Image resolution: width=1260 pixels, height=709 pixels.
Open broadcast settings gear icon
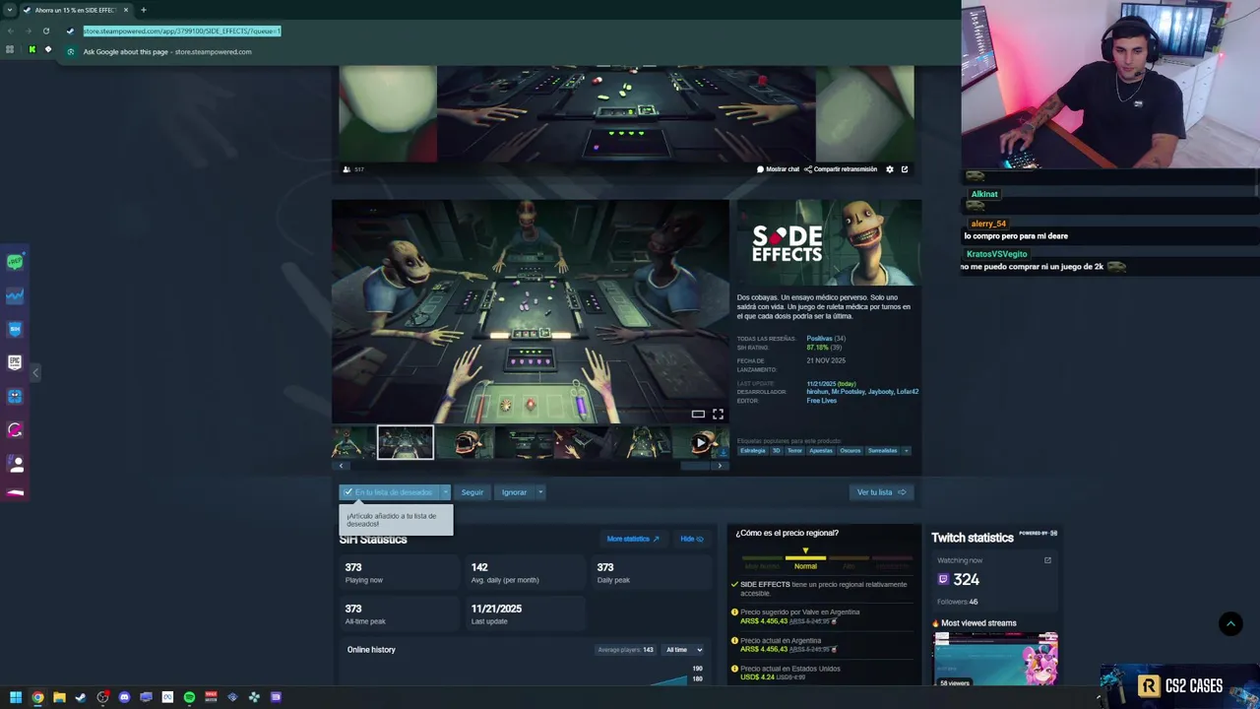tap(890, 169)
